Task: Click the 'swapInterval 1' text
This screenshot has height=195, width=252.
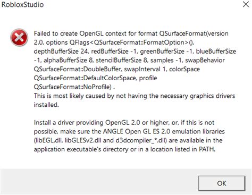Action: coord(145,69)
